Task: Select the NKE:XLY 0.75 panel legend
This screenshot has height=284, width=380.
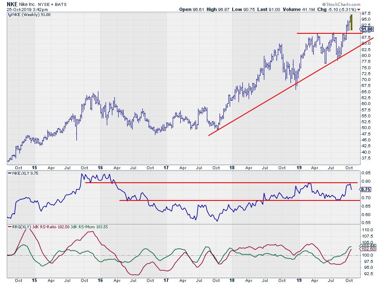Action: pos(23,173)
